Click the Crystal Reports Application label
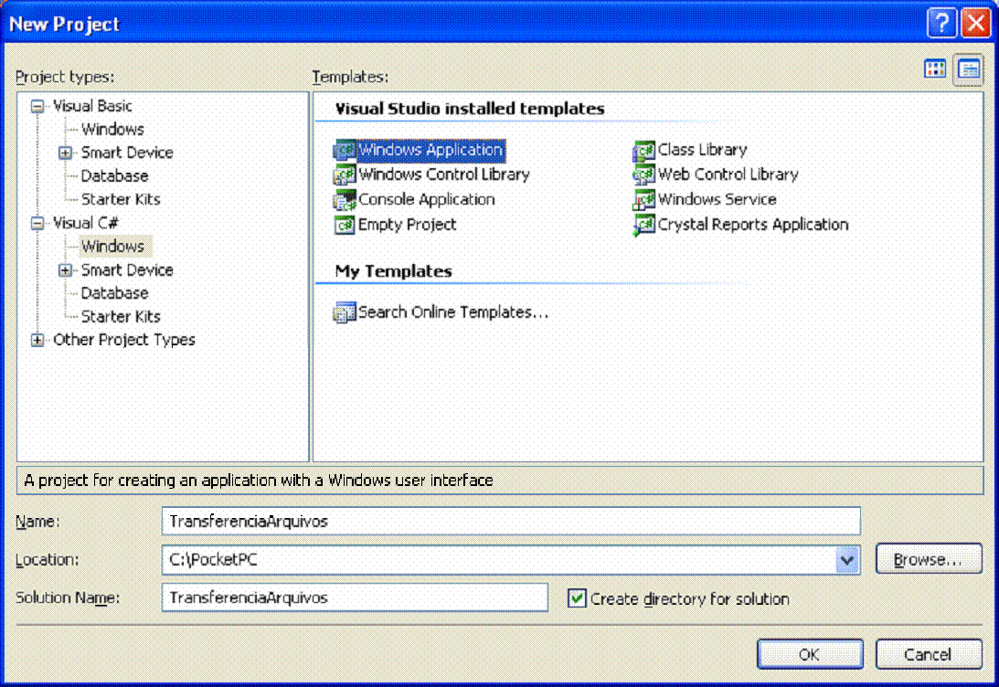The image size is (999, 687). 753,225
